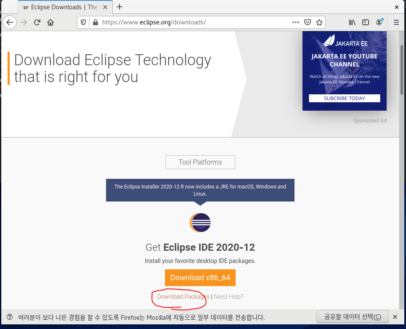Toggle the sidebar view
The image size is (406, 329).
(366, 23)
